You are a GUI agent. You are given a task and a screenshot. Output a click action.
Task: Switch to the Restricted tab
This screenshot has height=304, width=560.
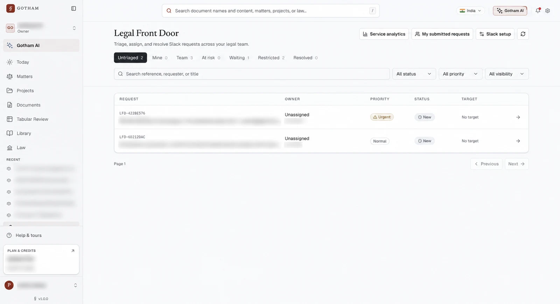pyautogui.click(x=271, y=58)
